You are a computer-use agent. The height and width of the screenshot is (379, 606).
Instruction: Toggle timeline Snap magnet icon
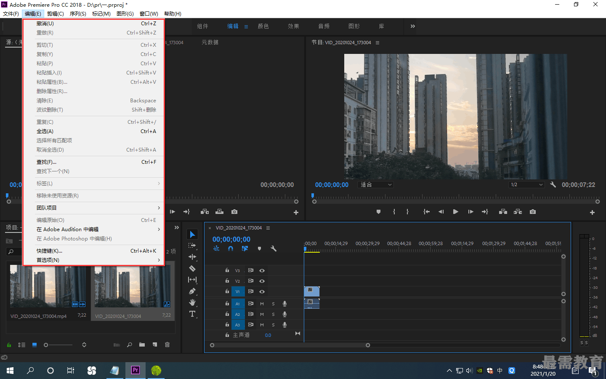click(231, 248)
